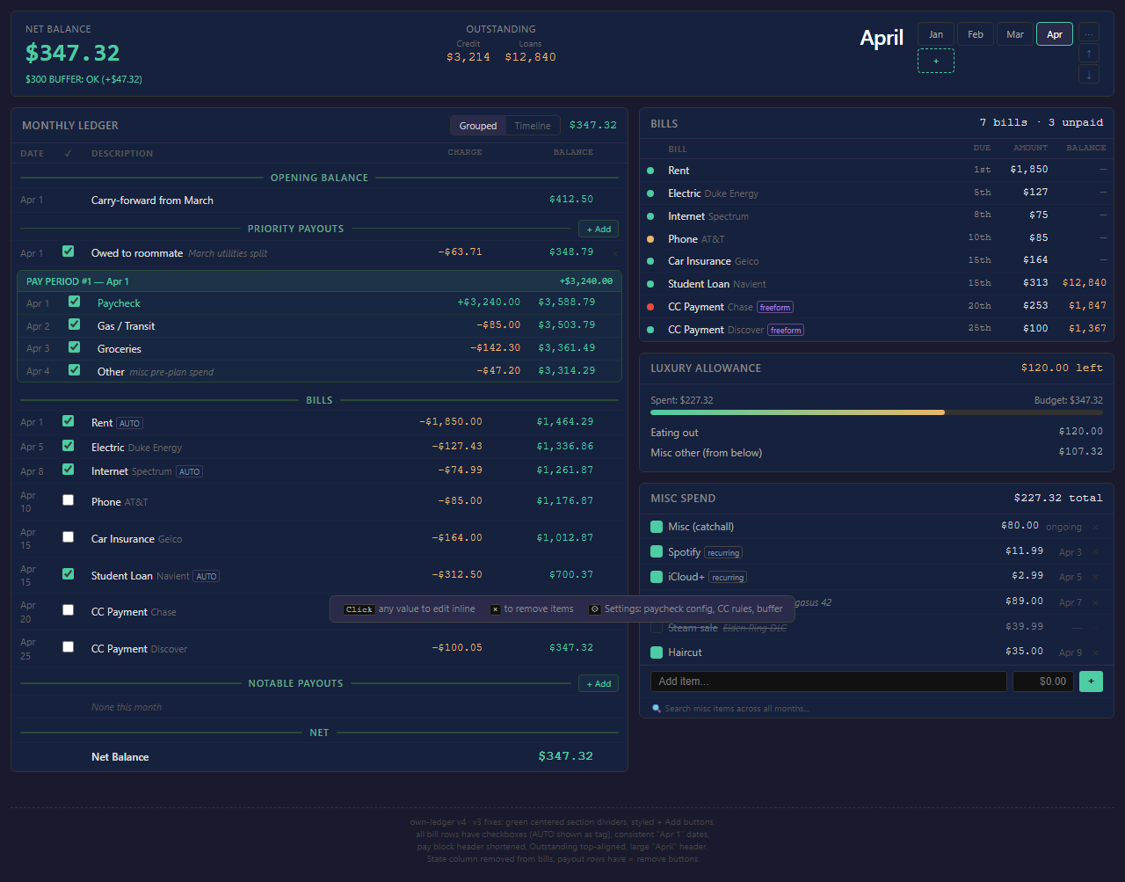Remove the Haircut misc item
The height and width of the screenshot is (882, 1125).
(1096, 652)
